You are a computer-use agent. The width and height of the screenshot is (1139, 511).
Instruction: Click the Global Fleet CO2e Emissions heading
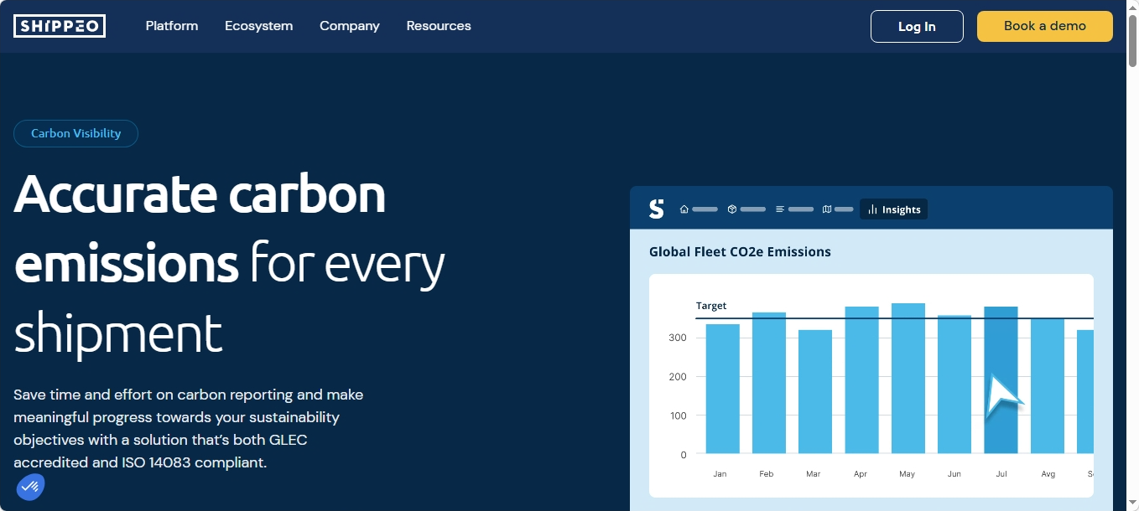pos(740,251)
